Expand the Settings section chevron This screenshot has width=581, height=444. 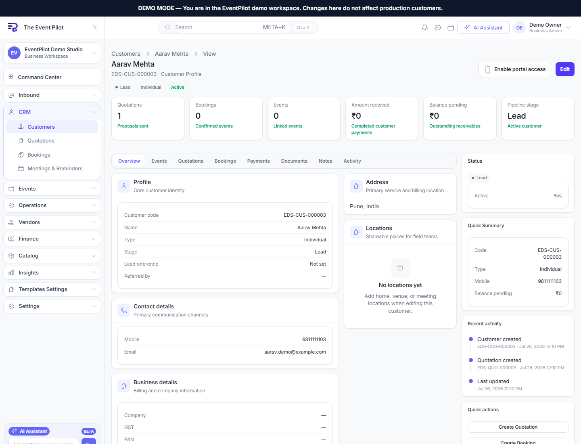[94, 306]
